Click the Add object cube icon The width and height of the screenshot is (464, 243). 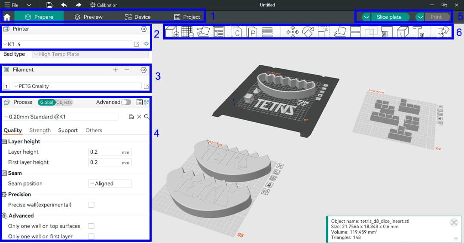172,32
